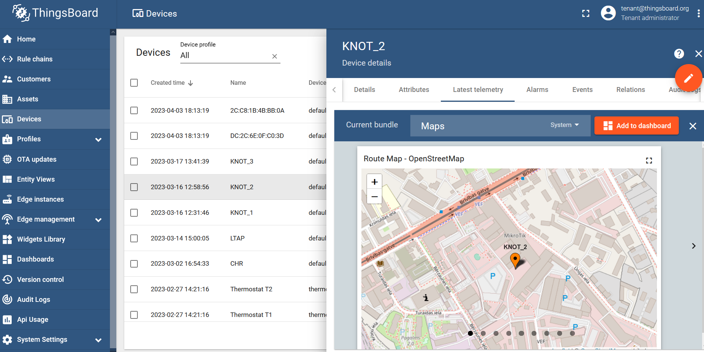This screenshot has width=704, height=352.
Task: Open the help question mark icon
Action: [x=679, y=54]
